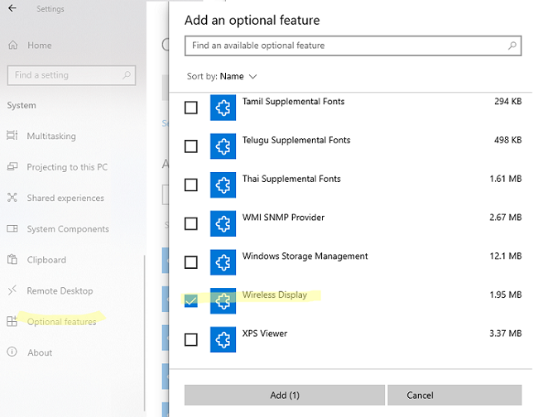538x417 pixels.
Task: Check the Thai Supplemental Fonts checkbox
Action: coord(190,185)
